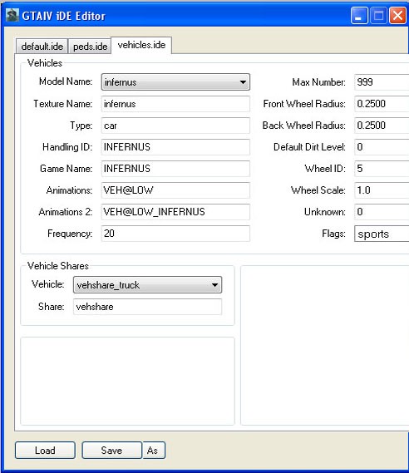409x473 pixels.
Task: Click the Wheel ID field showing 5
Action: [x=382, y=169]
